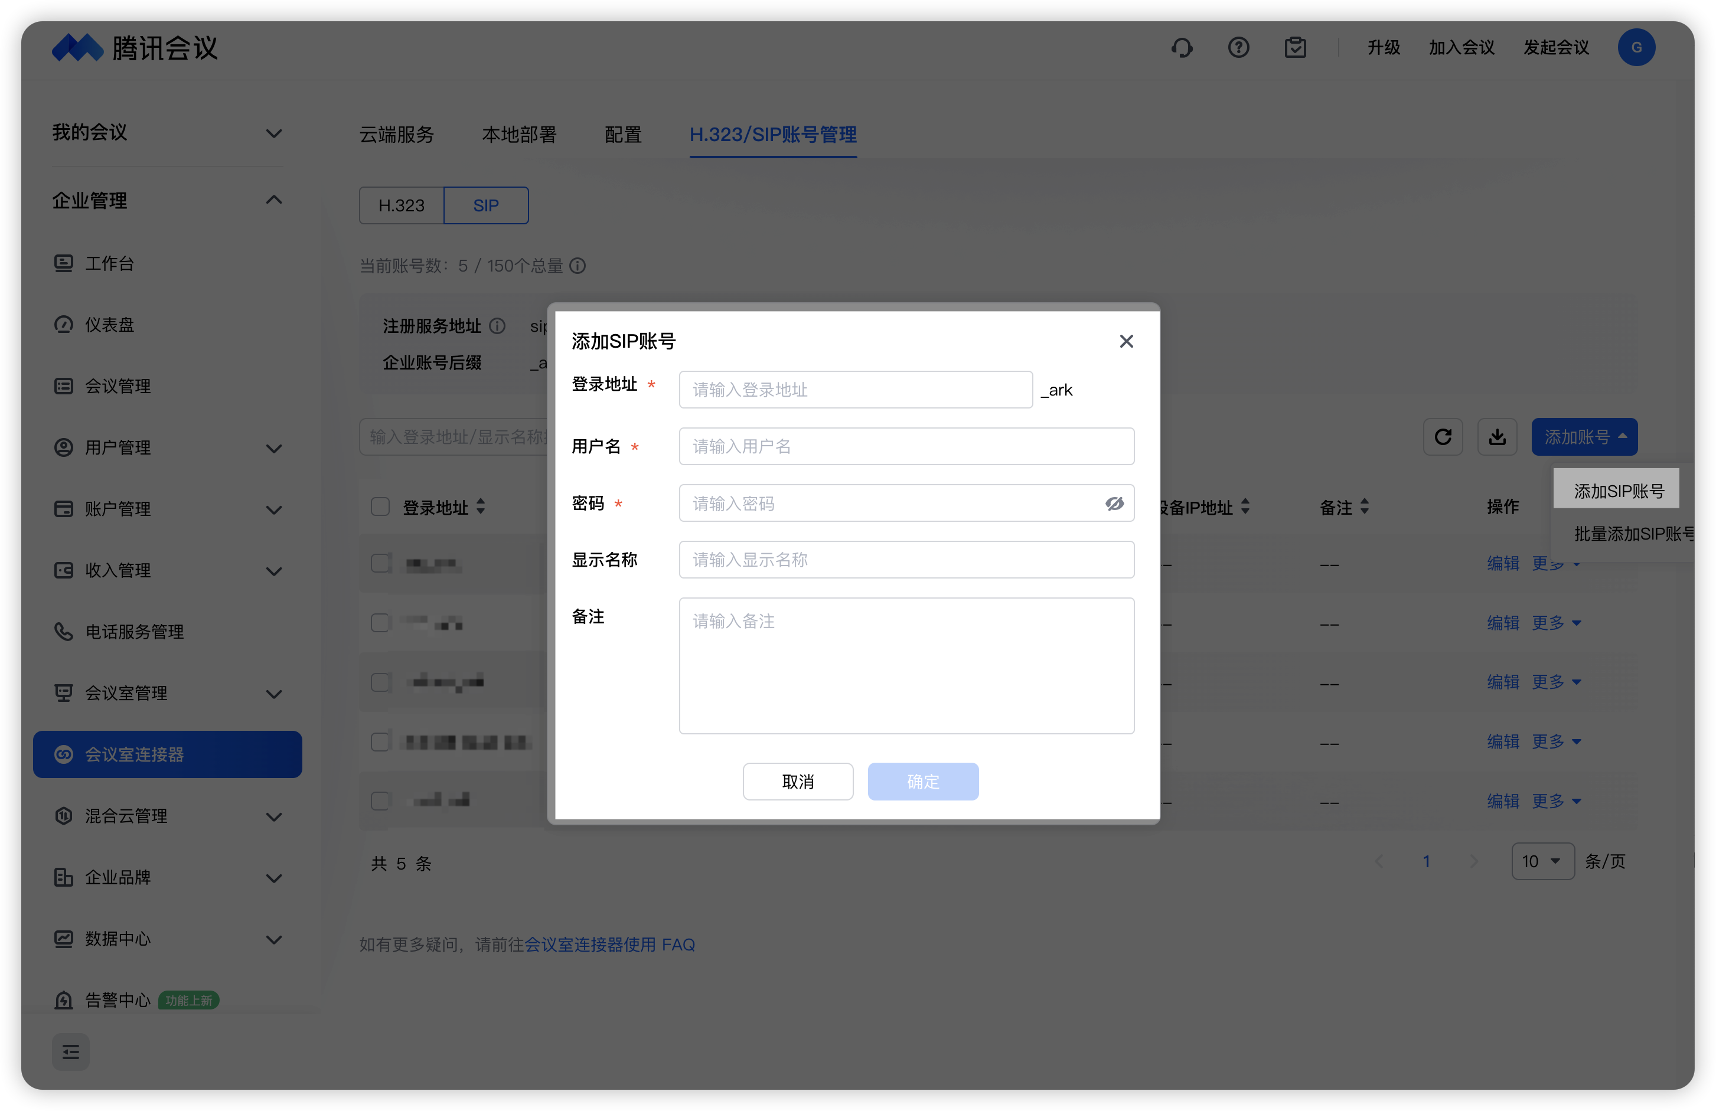This screenshot has width=1716, height=1111.
Task: Sort by 备注 column arrows
Action: click(x=1364, y=507)
